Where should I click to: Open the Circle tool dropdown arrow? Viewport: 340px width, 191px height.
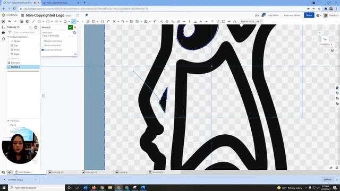(52, 21)
